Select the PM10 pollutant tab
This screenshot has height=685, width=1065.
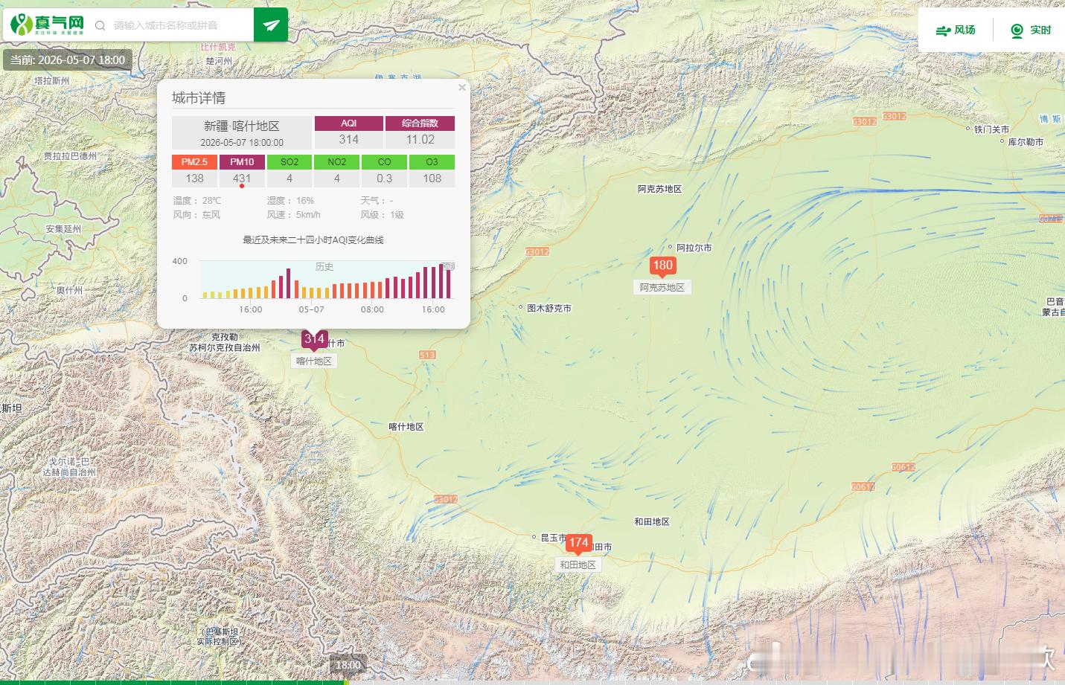pyautogui.click(x=242, y=161)
